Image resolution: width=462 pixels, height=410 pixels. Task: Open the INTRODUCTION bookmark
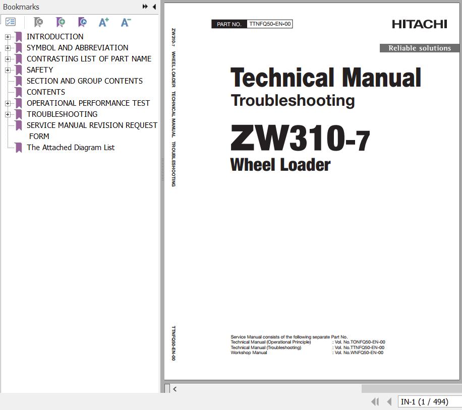click(x=55, y=37)
